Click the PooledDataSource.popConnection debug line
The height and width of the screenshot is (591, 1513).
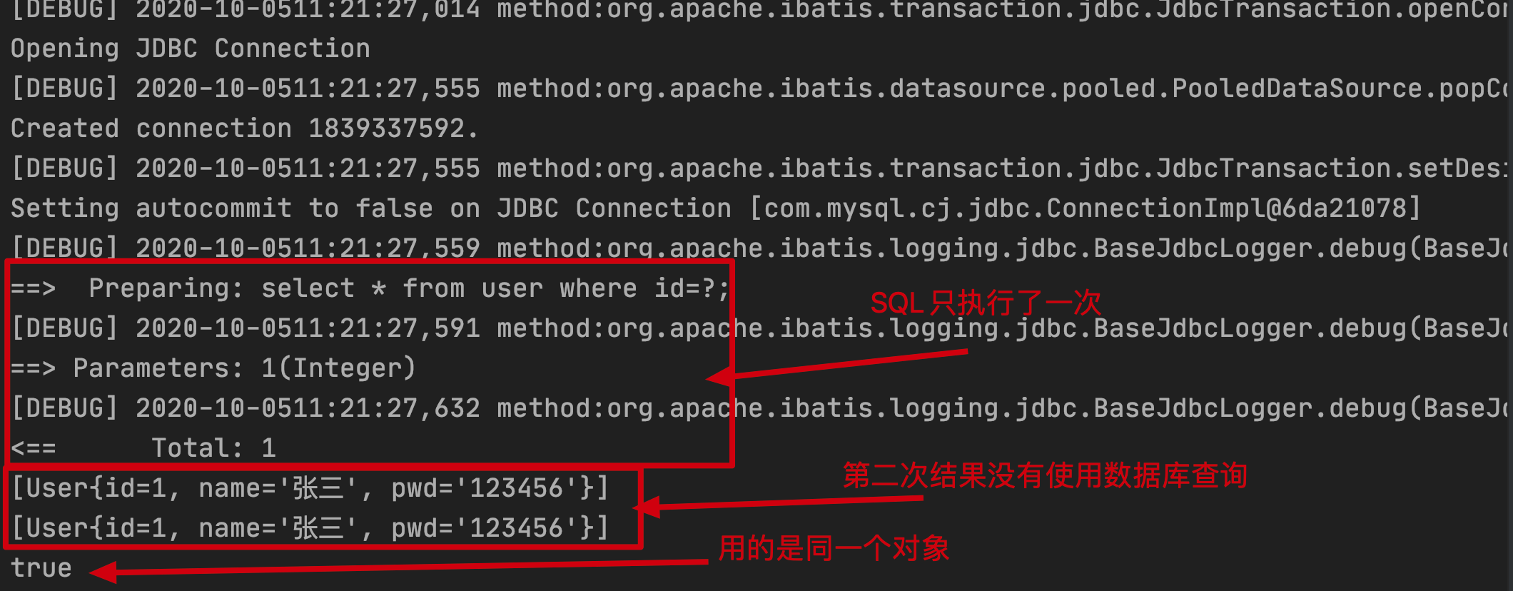pyautogui.click(x=761, y=89)
